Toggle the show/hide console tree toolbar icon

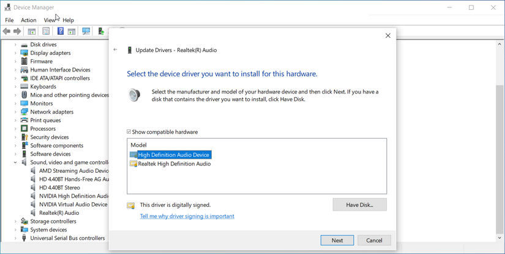pyautogui.click(x=32, y=31)
